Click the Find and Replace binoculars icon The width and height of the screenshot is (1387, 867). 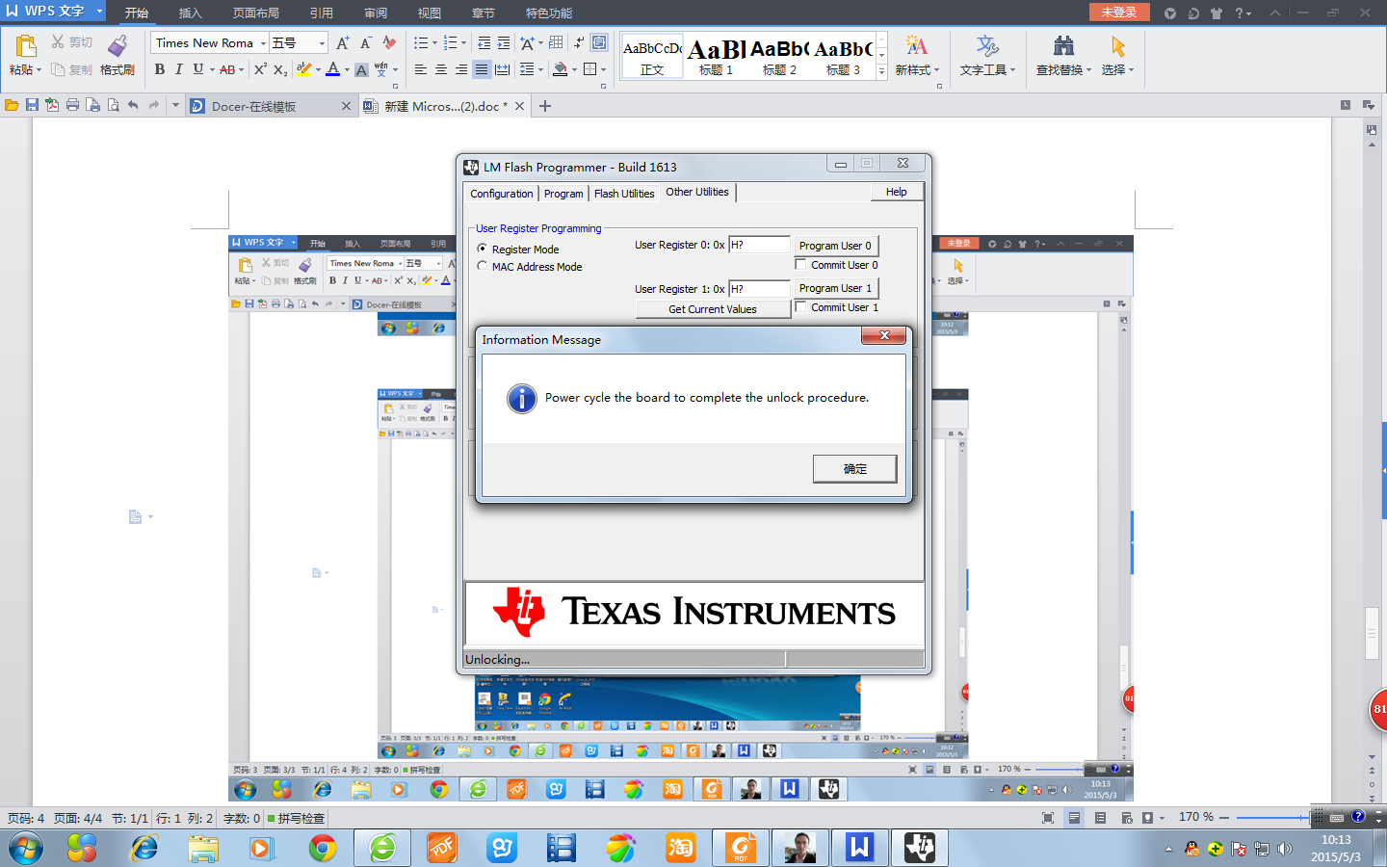coord(1063,46)
